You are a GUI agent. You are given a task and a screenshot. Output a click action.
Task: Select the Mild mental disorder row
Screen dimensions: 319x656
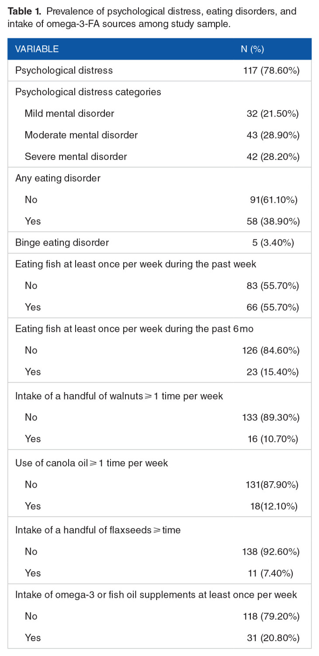(x=69, y=113)
